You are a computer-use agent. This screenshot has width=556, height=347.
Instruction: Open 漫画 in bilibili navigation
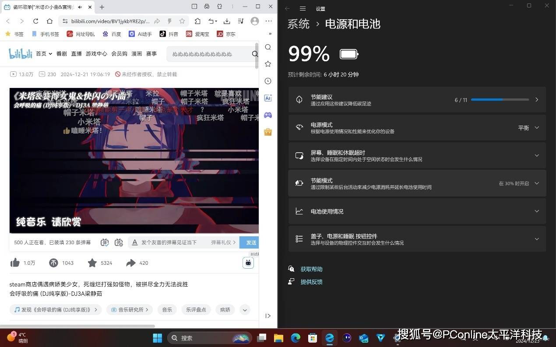click(137, 53)
